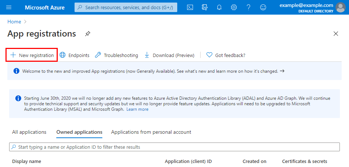
Task: Click the Home breadcrumb link
Action: (14, 22)
